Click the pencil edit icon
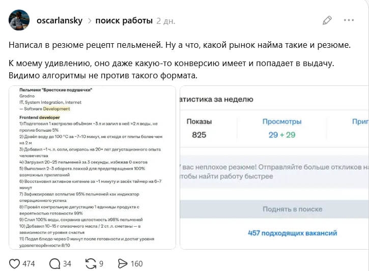The width and height of the screenshot is (369, 271). tap(327, 20)
